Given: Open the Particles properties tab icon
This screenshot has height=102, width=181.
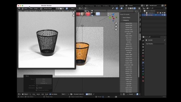Looking at the screenshot, I should pyautogui.click(x=143, y=65).
